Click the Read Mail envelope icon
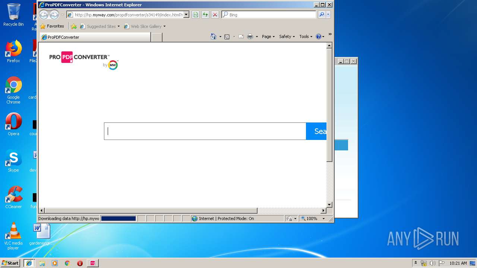Image resolution: width=477 pixels, height=268 pixels. pos(241,36)
